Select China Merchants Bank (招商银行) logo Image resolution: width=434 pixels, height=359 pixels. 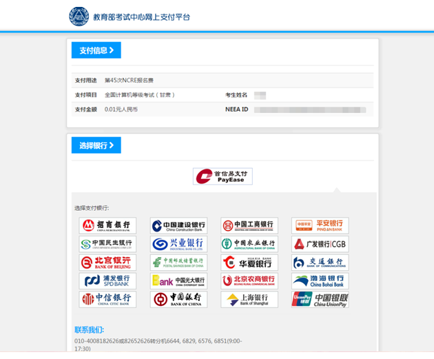[107, 226]
